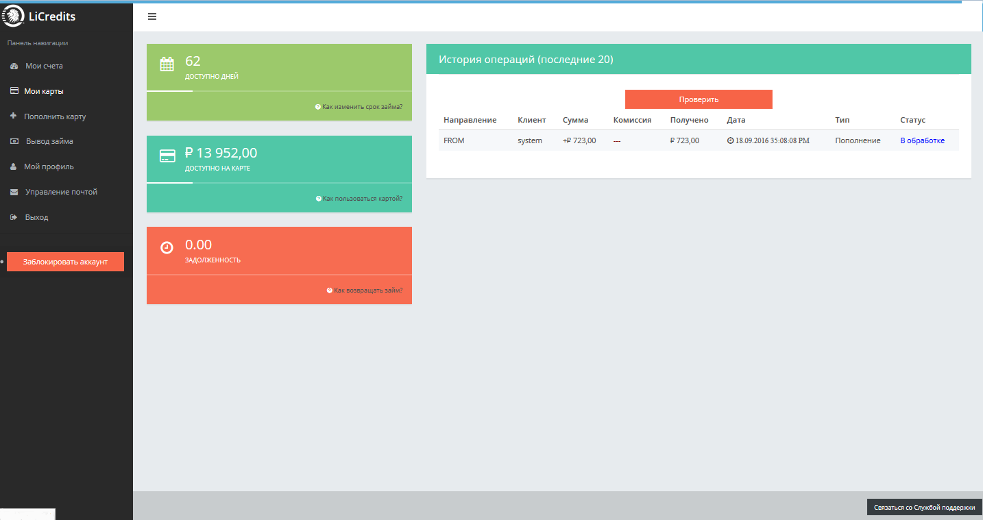Open Мои счета in the sidebar
This screenshot has width=983, height=520.
(44, 66)
